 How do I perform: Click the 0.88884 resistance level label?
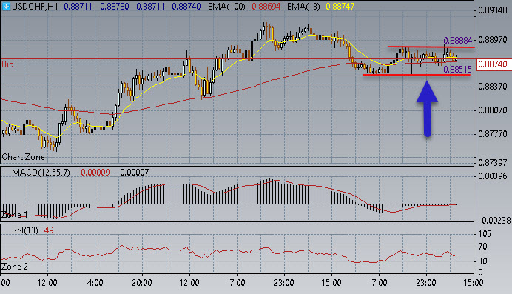(x=457, y=41)
